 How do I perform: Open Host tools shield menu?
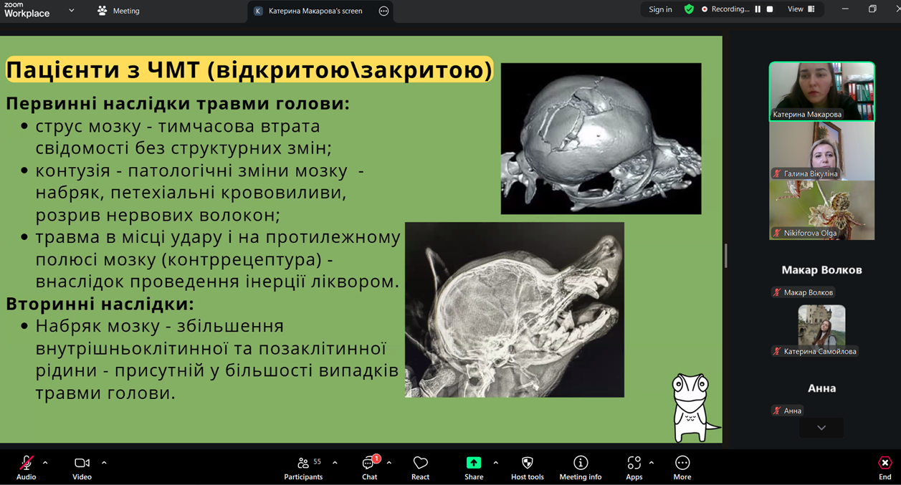(x=527, y=467)
